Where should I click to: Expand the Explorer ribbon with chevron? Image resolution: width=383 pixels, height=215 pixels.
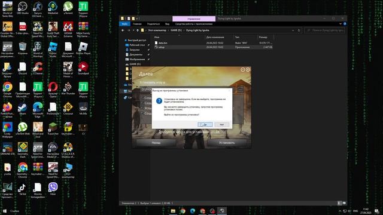click(341, 24)
